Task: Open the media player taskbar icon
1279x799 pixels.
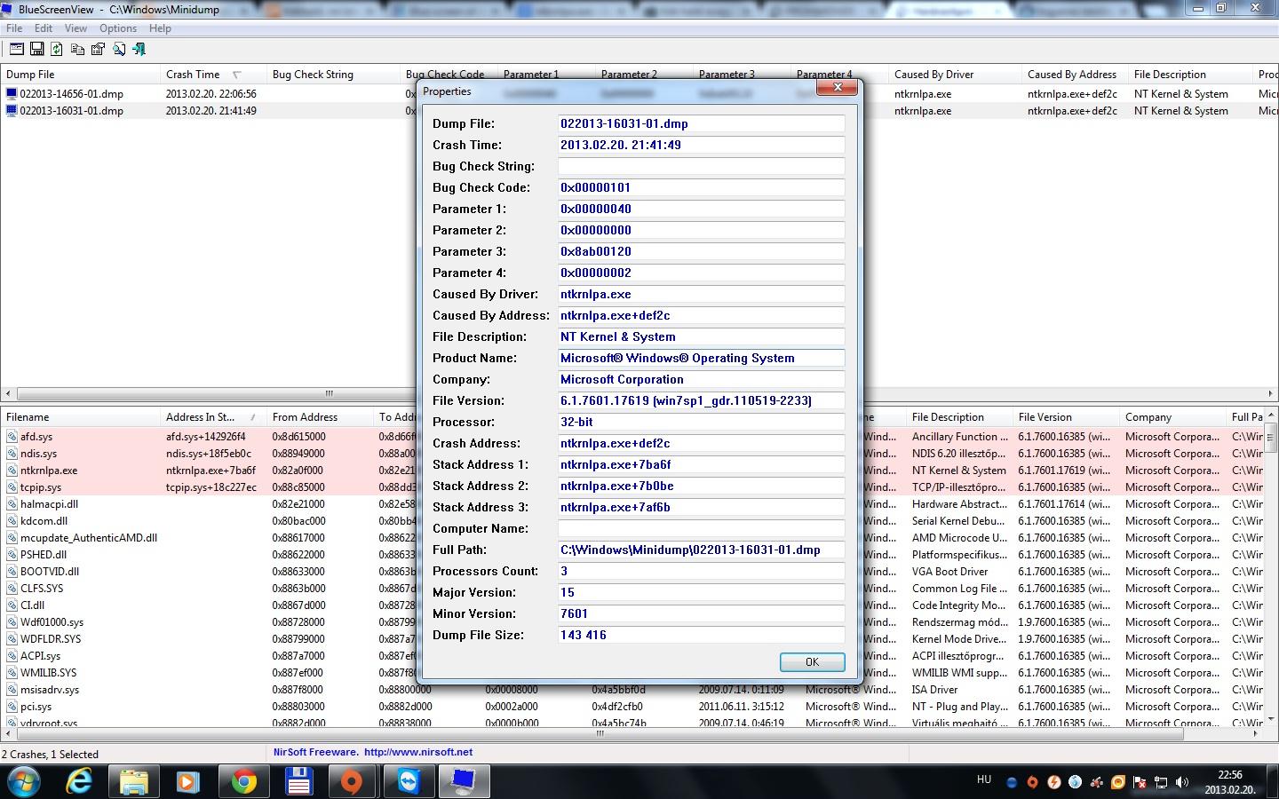Action: [x=187, y=781]
